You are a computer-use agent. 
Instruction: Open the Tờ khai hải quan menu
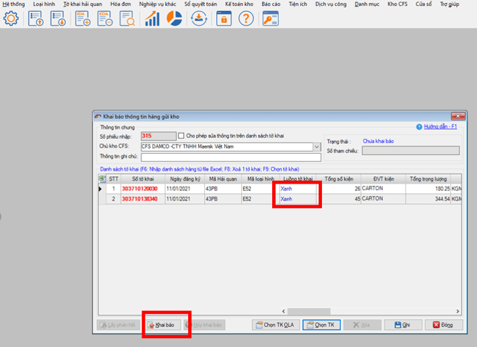click(x=83, y=4)
